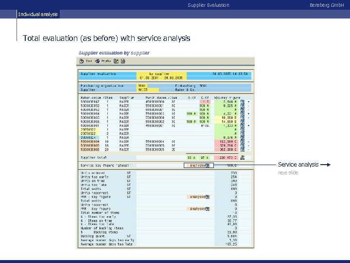Click Purchasing organization value 0001
Viewport: 350px width, 263px height.
pos(142,86)
